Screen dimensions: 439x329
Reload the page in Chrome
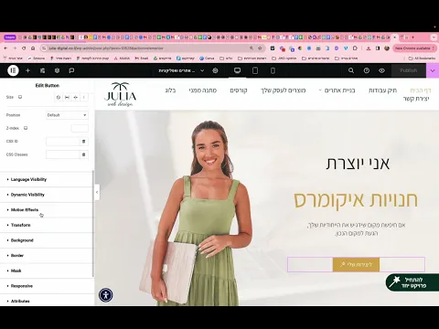pos(24,48)
